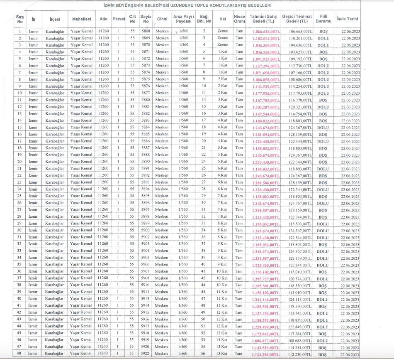Viewport: 394px width, 359px height.
Task: Select the price cell '1.122.298,00TL'
Action: click(265, 354)
